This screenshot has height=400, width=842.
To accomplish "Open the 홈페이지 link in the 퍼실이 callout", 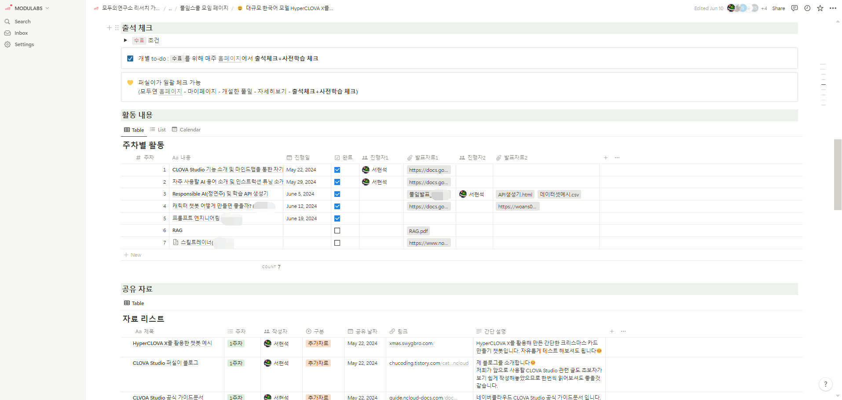I will (170, 91).
